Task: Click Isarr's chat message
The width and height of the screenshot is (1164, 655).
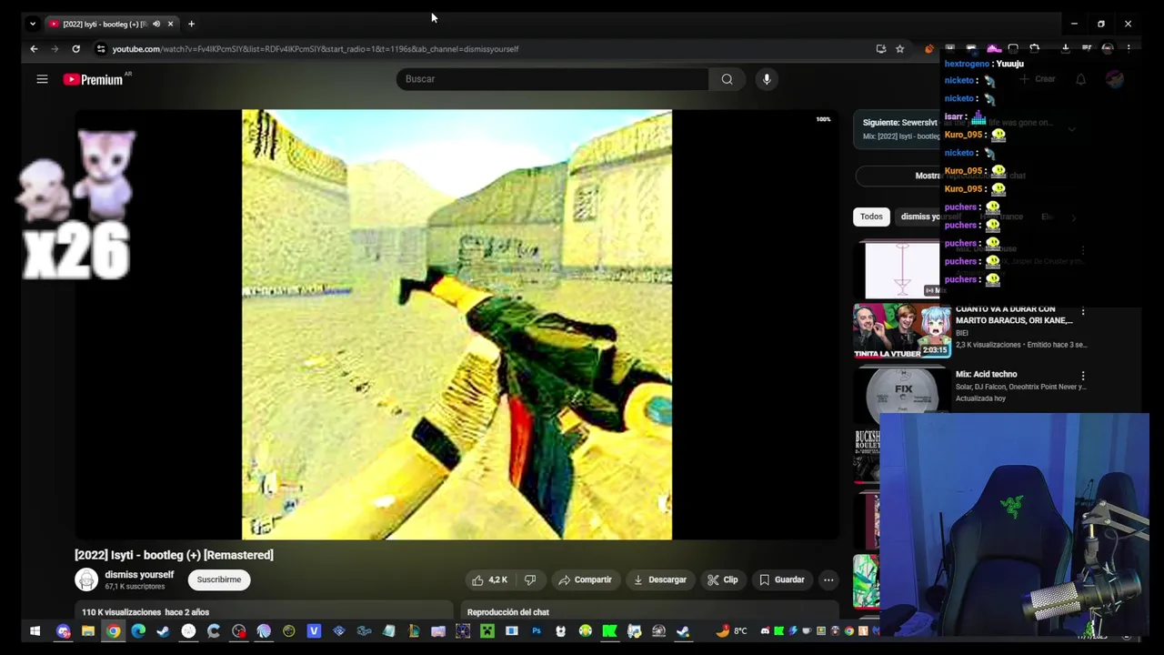Action: (x=965, y=116)
